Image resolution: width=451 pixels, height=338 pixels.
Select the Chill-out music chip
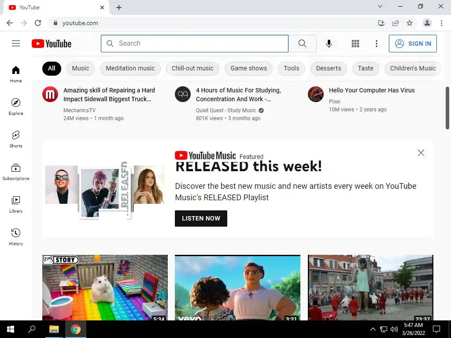coord(193,68)
